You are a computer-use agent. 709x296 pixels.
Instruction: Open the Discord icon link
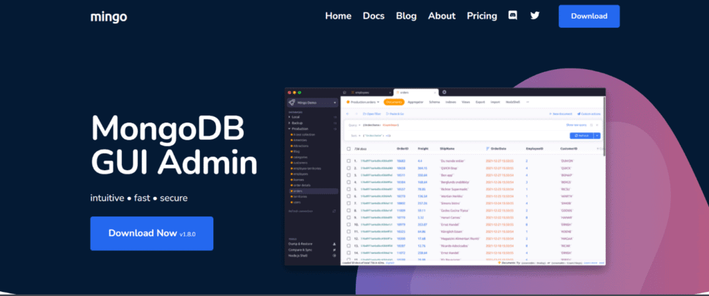pos(512,16)
